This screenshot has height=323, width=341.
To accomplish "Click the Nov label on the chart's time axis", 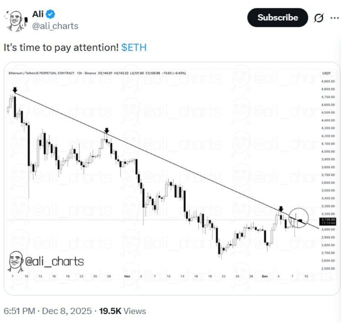I will click(x=127, y=276).
